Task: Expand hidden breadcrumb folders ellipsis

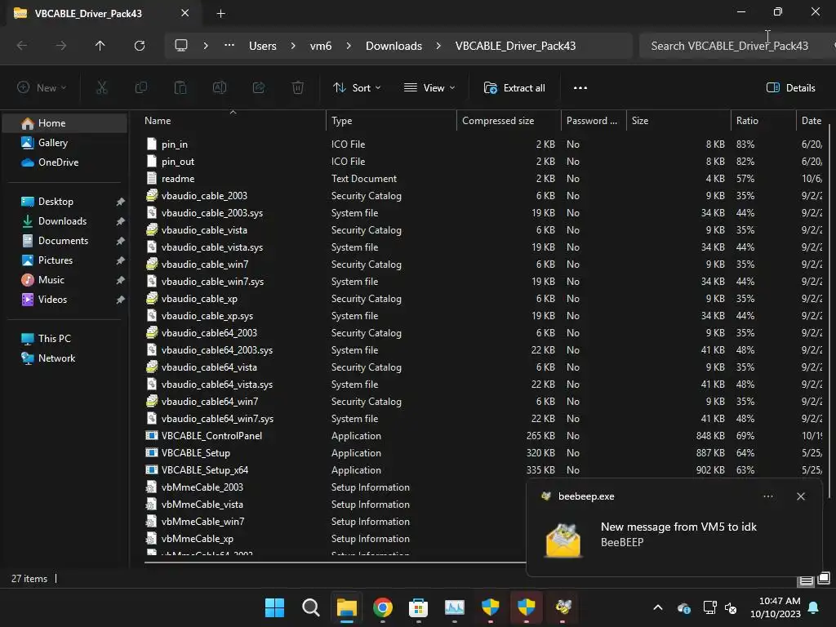Action: [229, 46]
